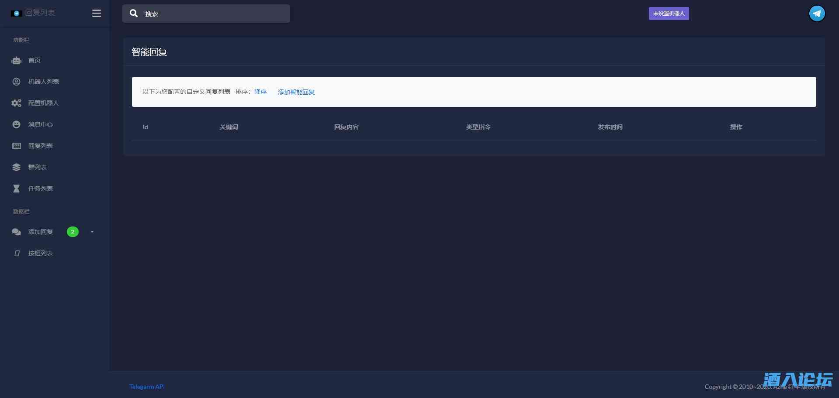
Task: Click the 回复列表 logo in the header
Action: [x=33, y=13]
